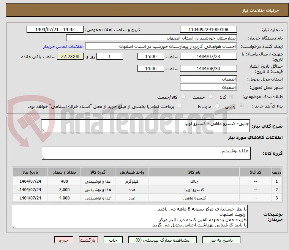The width and height of the screenshot is (289, 250).
Task: Click the quantity cell 480
Action: (x=64, y=181)
